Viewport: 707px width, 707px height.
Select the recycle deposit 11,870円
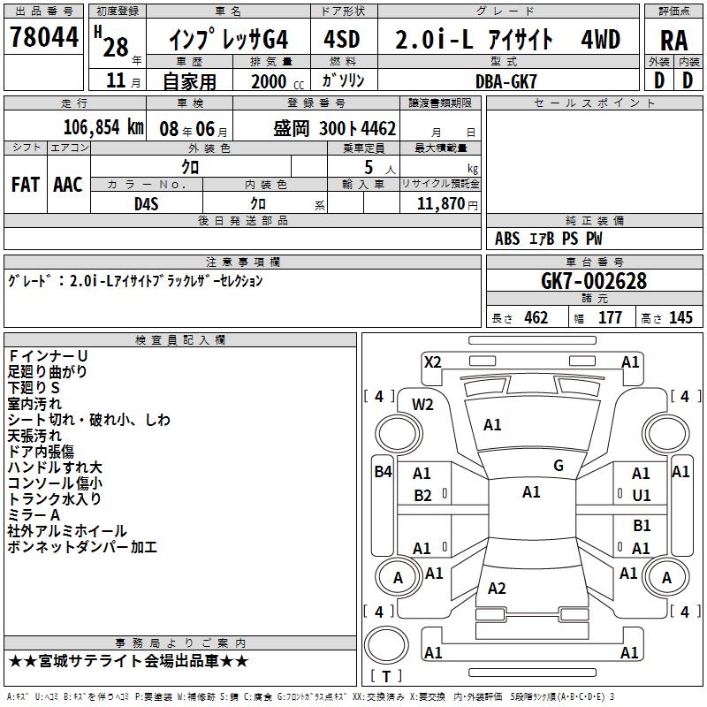click(447, 204)
